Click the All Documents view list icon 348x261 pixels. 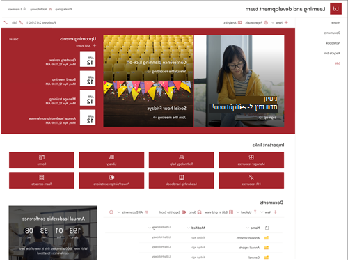tap(146, 212)
